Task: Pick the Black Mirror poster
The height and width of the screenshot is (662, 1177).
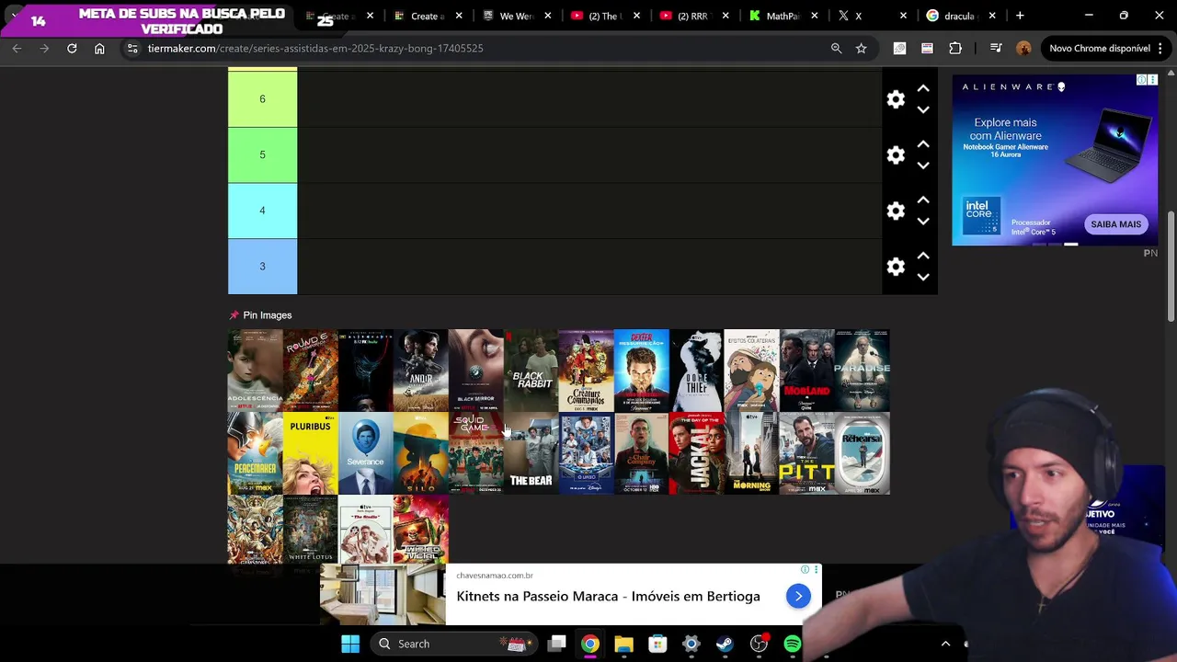Action: (476, 371)
